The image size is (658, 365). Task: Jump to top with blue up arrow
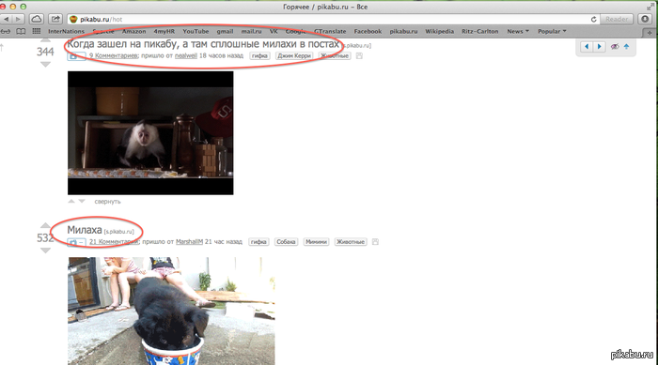[626, 47]
